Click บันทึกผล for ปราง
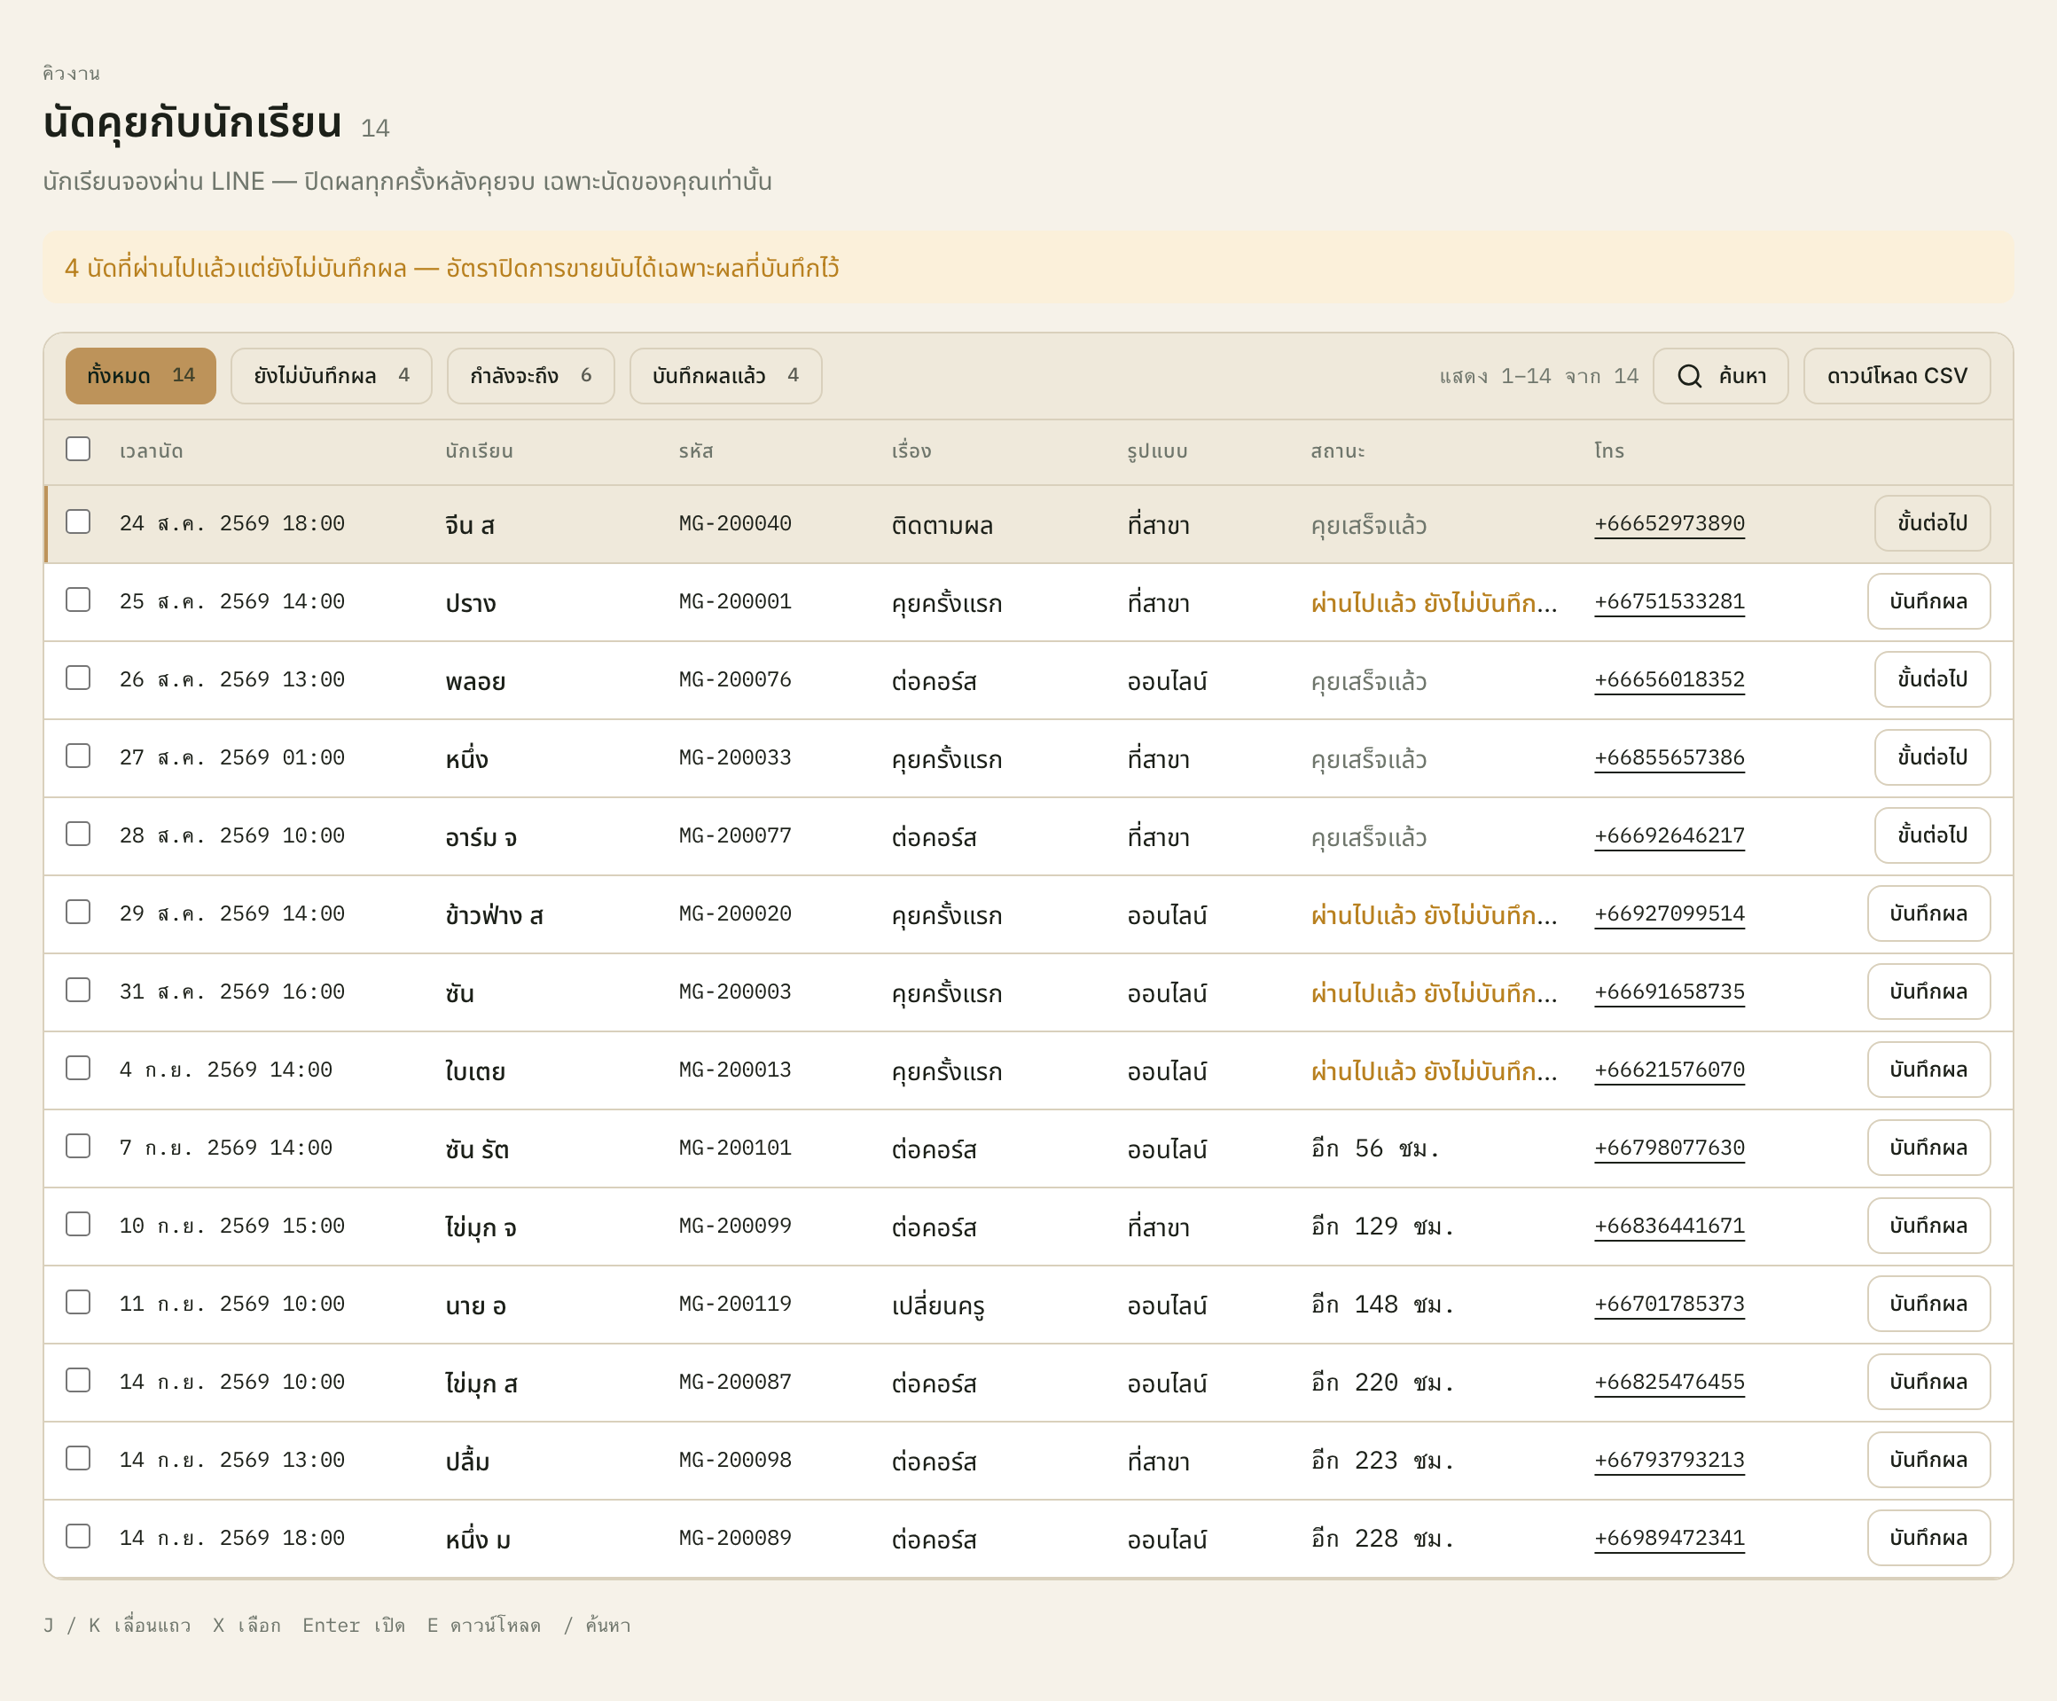2057x1701 pixels. [1928, 601]
